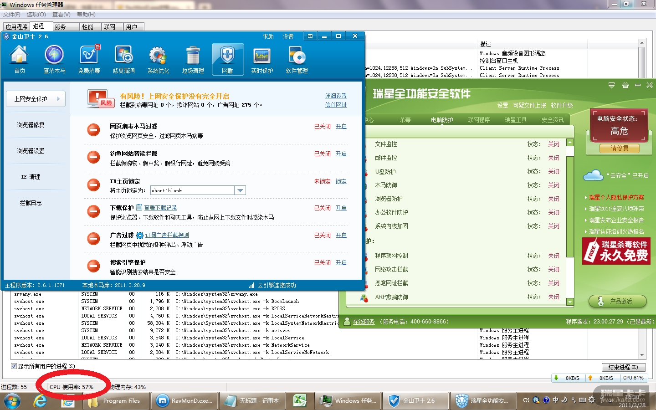Viewport: 656px width, 410px height.
Task: Click the Windows Start orb
Action: (x=12, y=401)
